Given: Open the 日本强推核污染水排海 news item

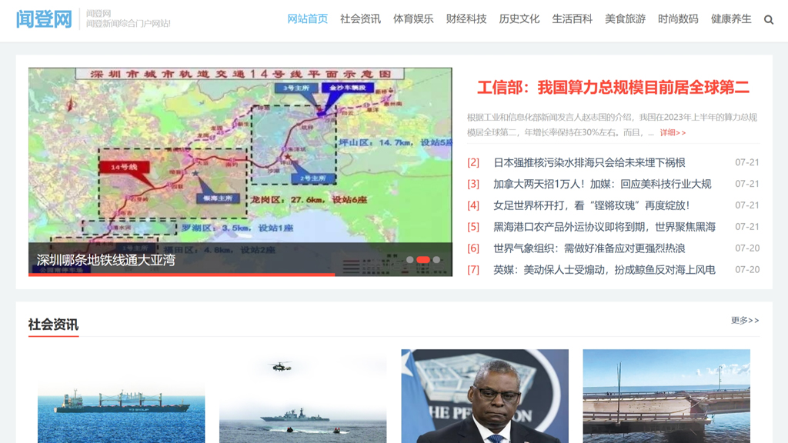Looking at the screenshot, I should point(589,162).
